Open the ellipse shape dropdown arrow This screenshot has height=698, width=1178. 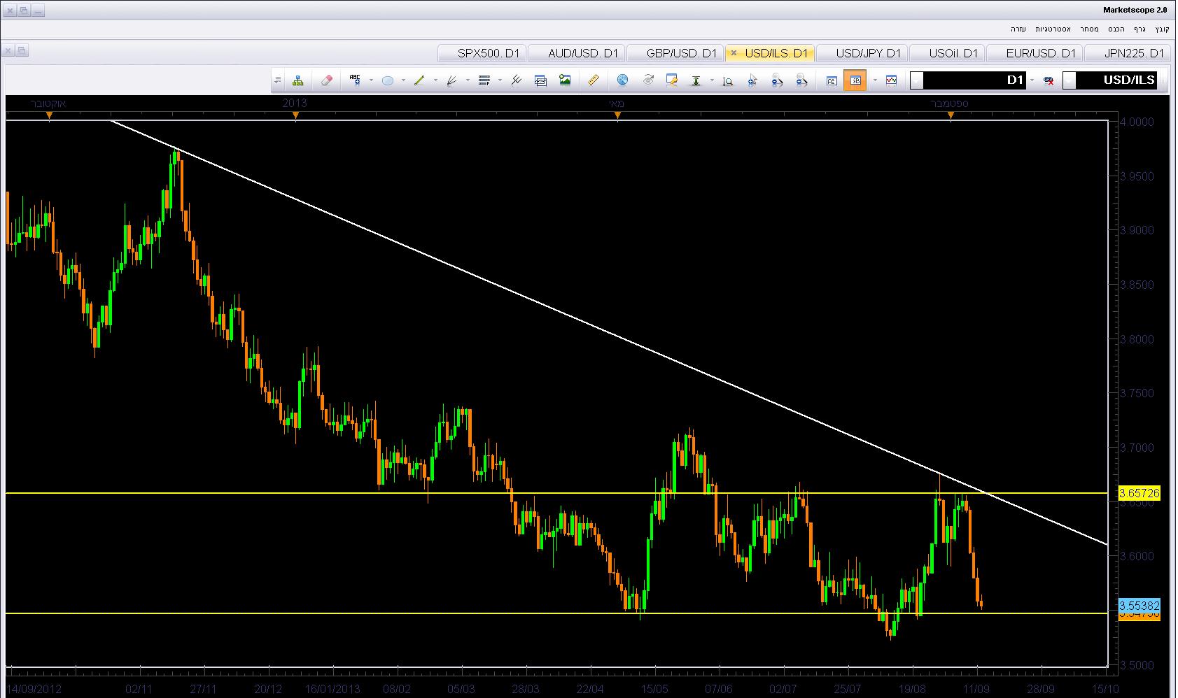click(x=403, y=80)
